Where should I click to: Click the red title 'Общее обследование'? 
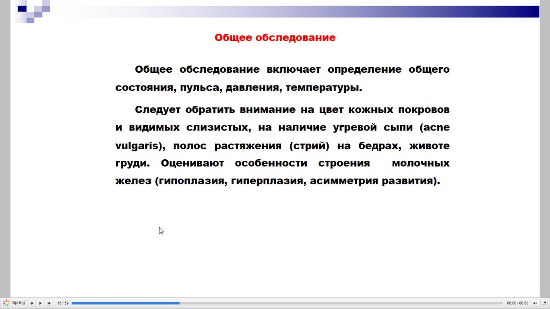[x=275, y=37]
